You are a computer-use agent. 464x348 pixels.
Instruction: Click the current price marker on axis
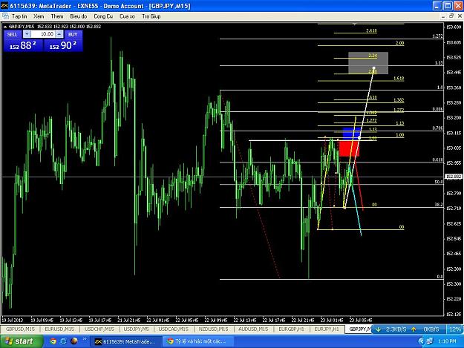454,177
